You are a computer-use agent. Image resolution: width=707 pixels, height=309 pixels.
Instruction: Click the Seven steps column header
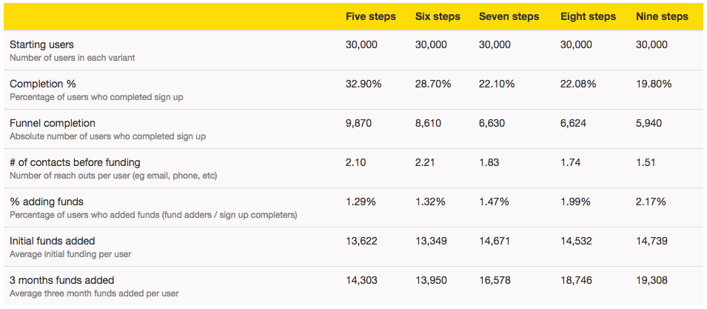pos(509,17)
